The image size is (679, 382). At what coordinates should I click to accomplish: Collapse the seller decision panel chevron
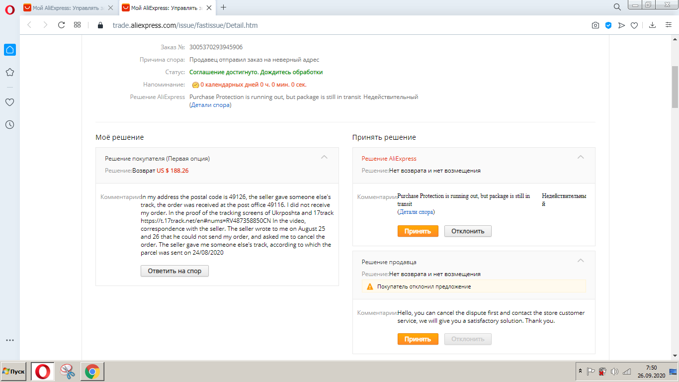[x=580, y=260]
